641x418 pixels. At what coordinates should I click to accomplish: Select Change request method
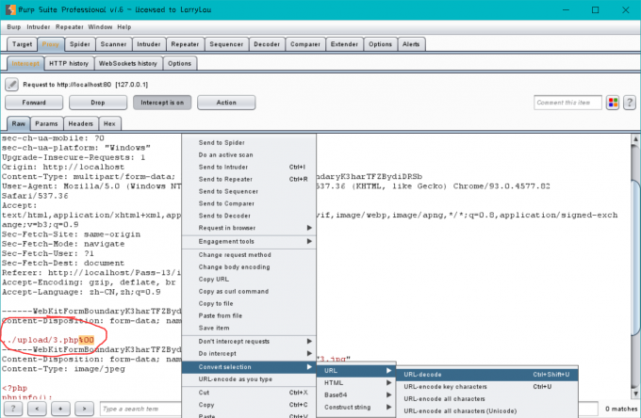click(249, 255)
